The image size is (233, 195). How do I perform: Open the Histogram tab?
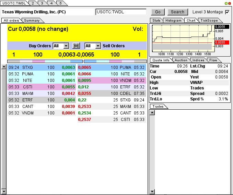(x=173, y=21)
